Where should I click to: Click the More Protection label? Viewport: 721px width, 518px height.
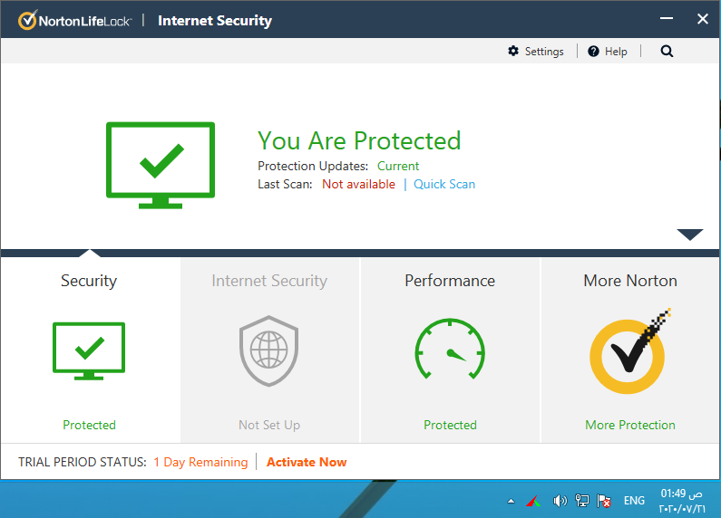pyautogui.click(x=630, y=425)
